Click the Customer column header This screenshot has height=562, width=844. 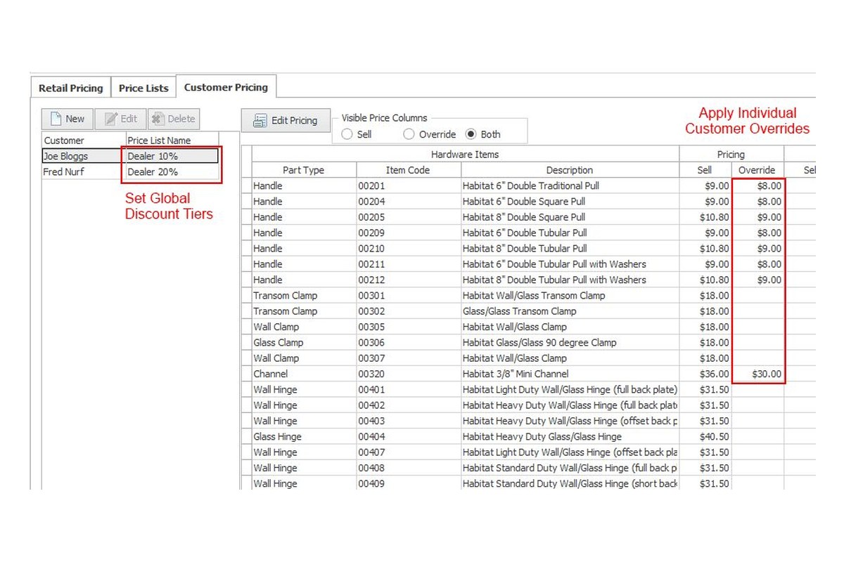(84, 140)
